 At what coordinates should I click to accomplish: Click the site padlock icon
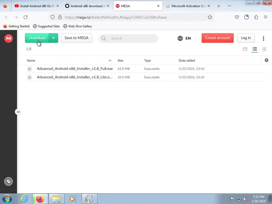pos(60,17)
